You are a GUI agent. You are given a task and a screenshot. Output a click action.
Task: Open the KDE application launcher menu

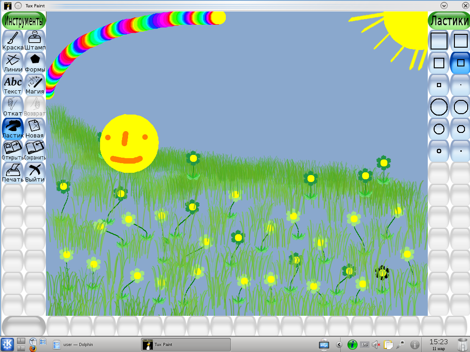click(x=7, y=344)
